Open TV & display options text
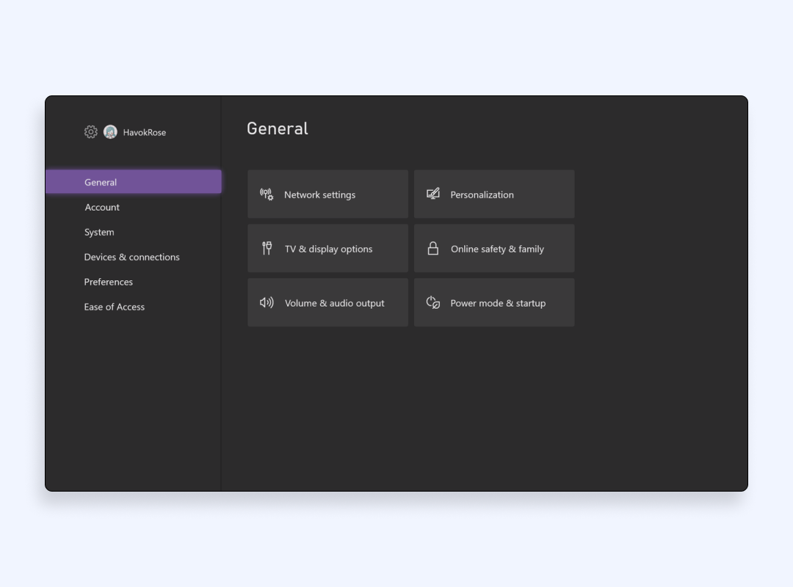The image size is (793, 587). 329,249
